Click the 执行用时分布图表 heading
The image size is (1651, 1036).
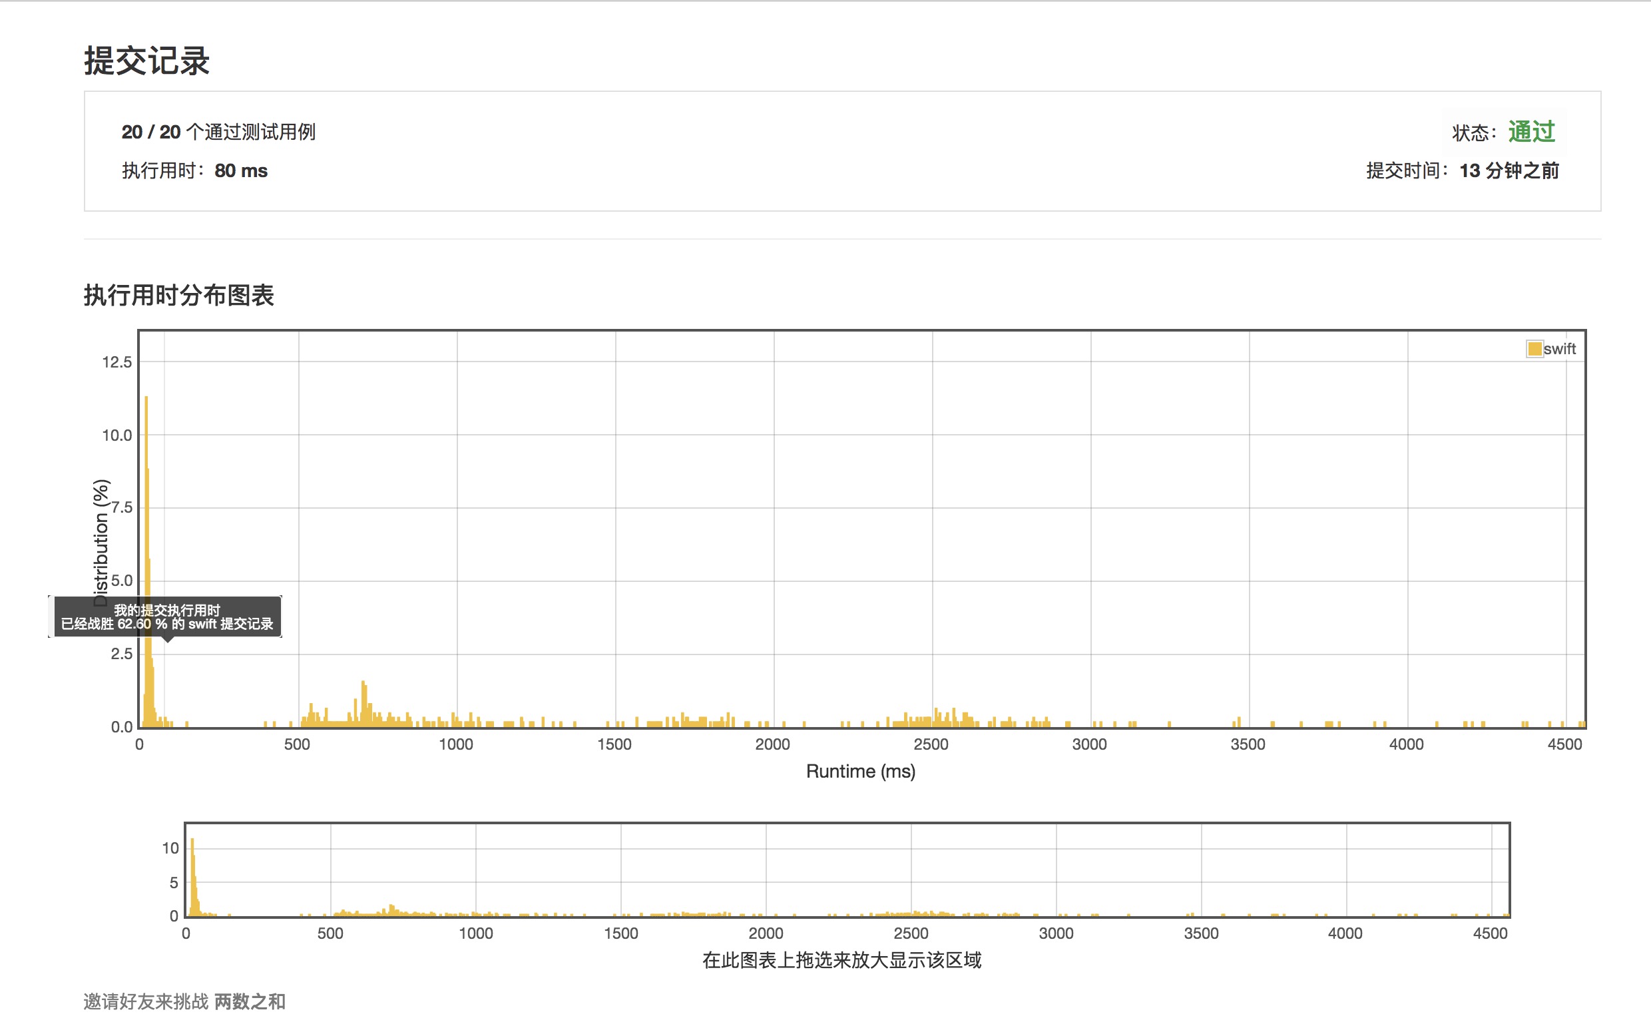[x=179, y=296]
